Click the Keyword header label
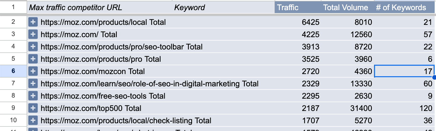This screenshot has width=436, height=131. coord(190,7)
